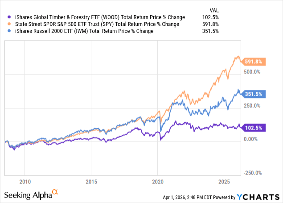The image size is (283, 203).
Task: Click the orange 591.8% end-value tag
Action: click(x=254, y=62)
